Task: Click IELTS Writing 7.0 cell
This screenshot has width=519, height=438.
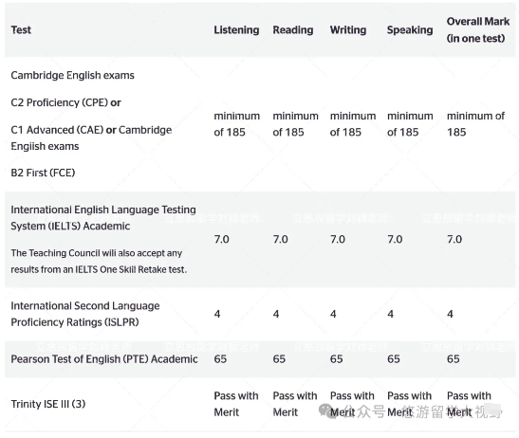Action: (338, 239)
